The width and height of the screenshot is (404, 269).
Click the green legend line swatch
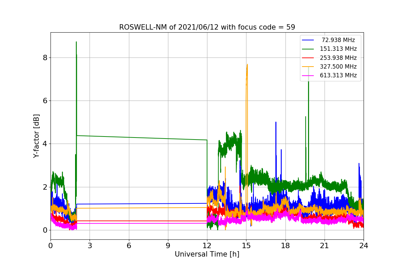308,49
